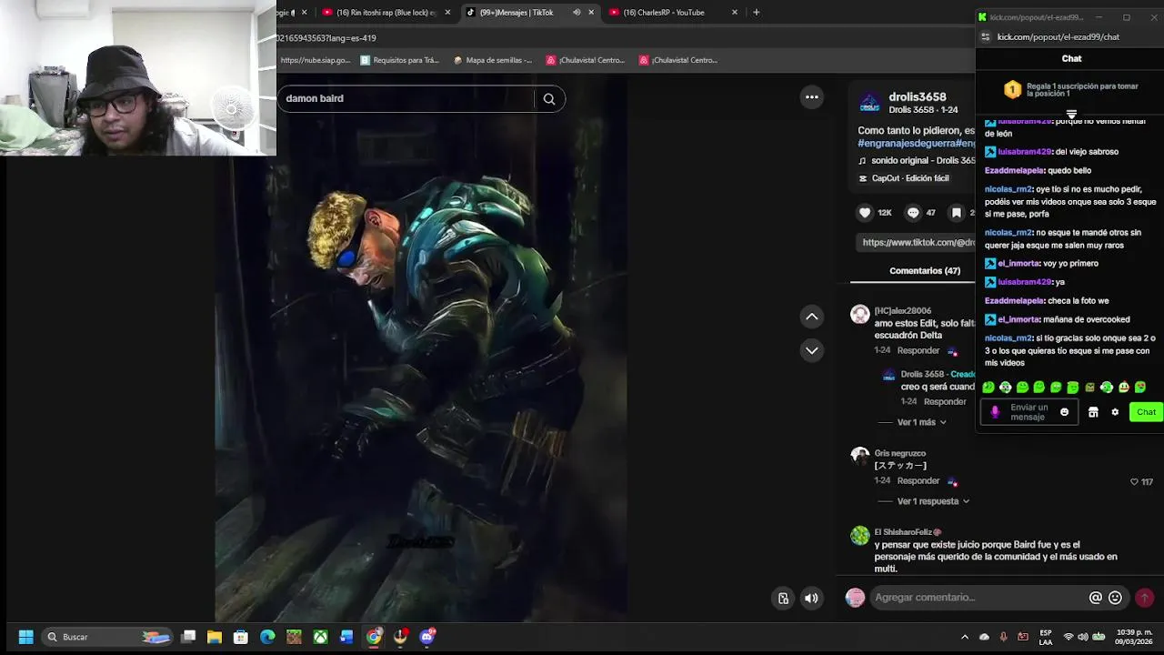Open emoji picker in comment box

point(1115,598)
